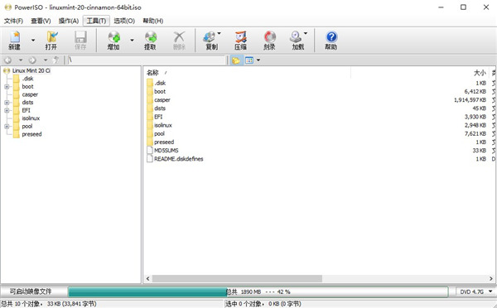Open the dropdown arrow beside New (新建)

tap(33, 41)
